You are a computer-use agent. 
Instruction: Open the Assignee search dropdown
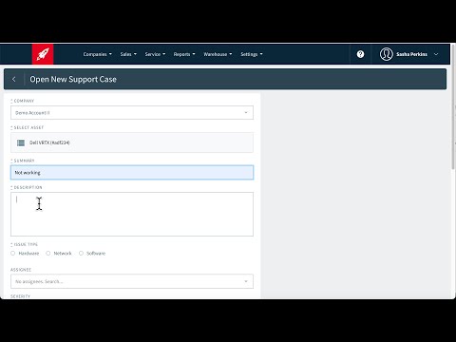point(132,281)
